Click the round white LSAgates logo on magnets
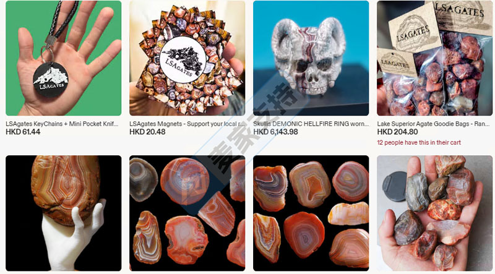The height and width of the screenshot is (274, 495). [183, 60]
